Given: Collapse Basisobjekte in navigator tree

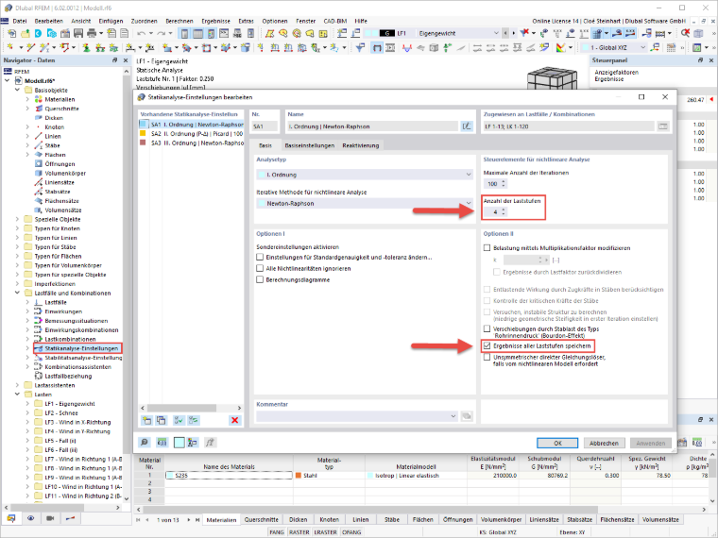Looking at the screenshot, I should pos(17,90).
